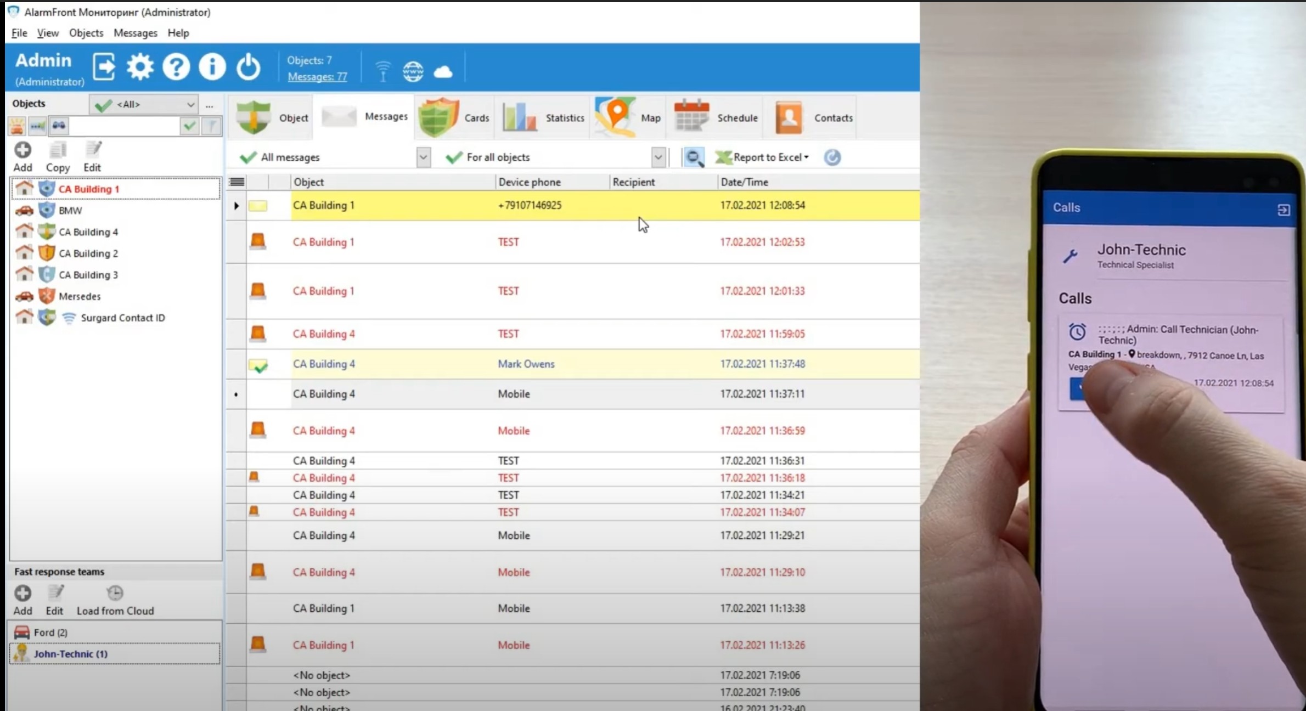Open settings gear icon in blue header

coord(140,67)
